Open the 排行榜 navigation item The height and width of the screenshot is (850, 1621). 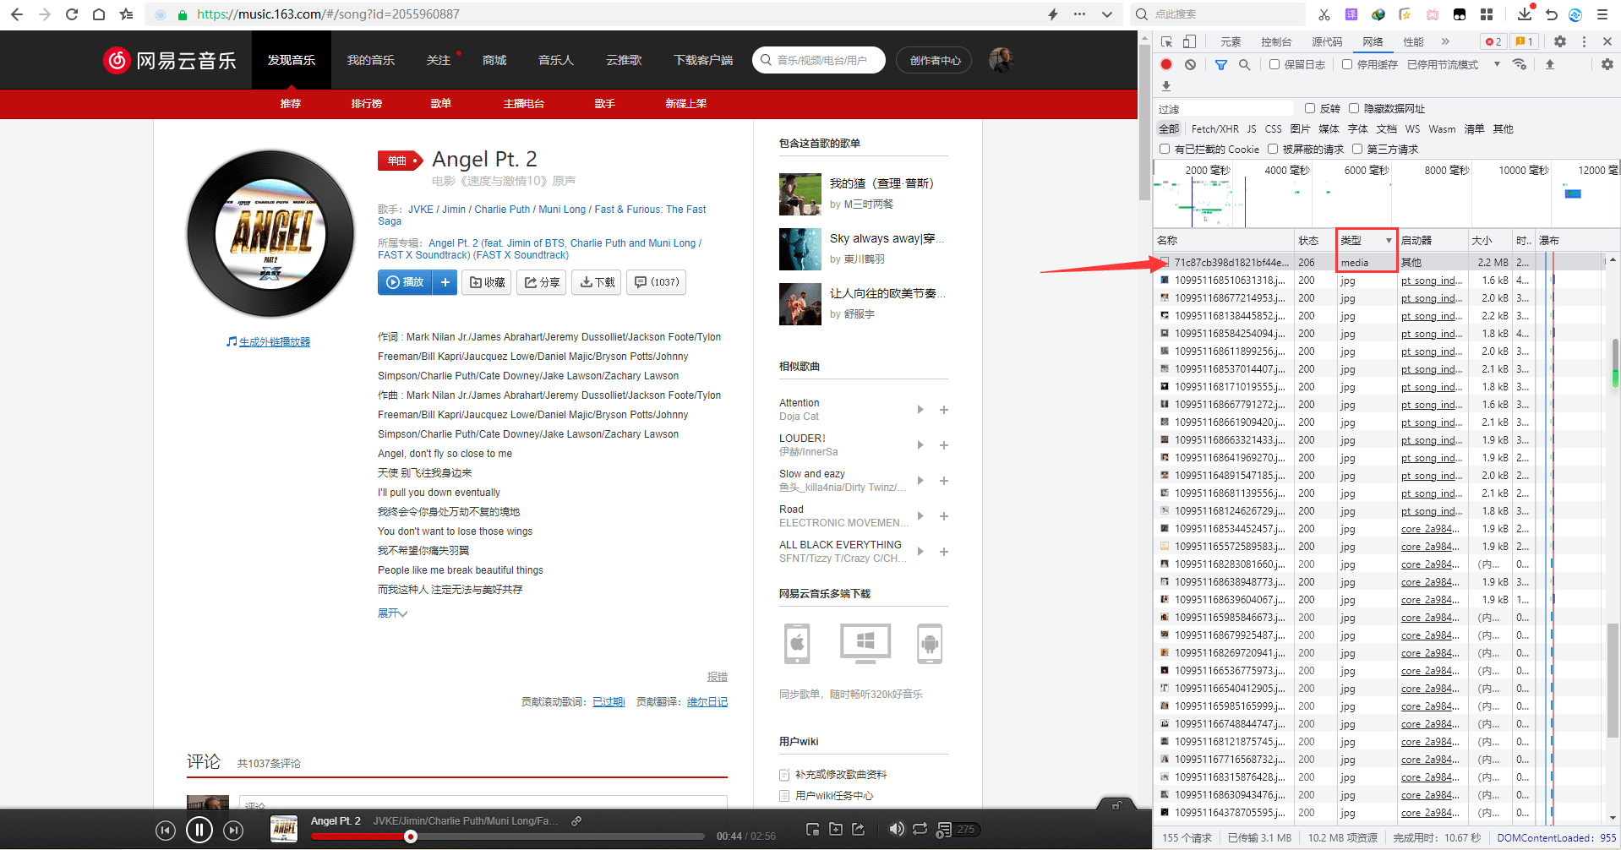tap(365, 103)
